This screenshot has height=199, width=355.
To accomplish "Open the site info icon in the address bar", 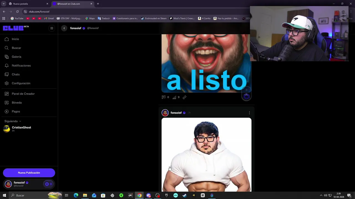I will pyautogui.click(x=25, y=12).
